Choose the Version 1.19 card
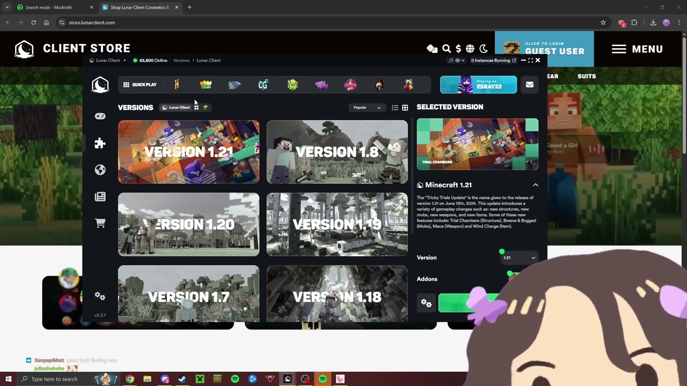Image resolution: width=687 pixels, height=386 pixels. click(337, 224)
